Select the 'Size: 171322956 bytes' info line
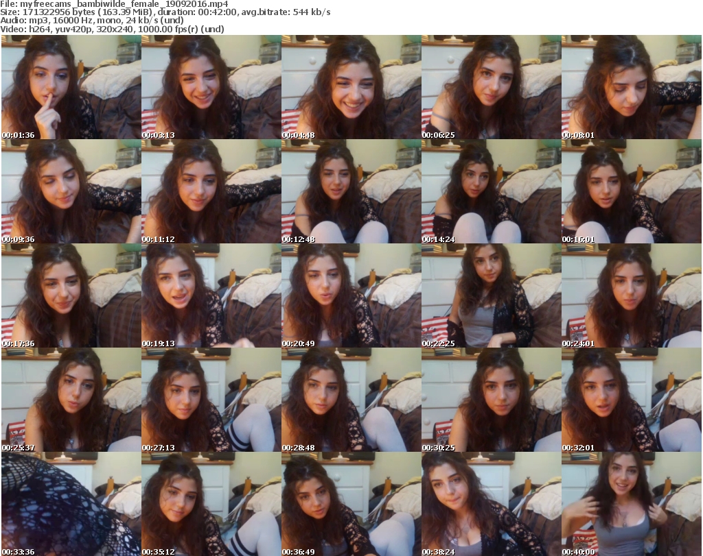 pyautogui.click(x=165, y=12)
